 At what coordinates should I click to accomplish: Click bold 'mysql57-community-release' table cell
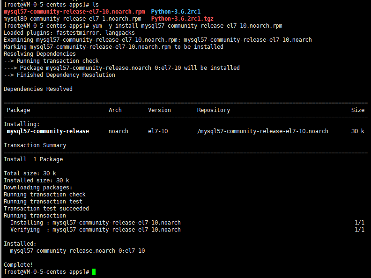point(48,131)
